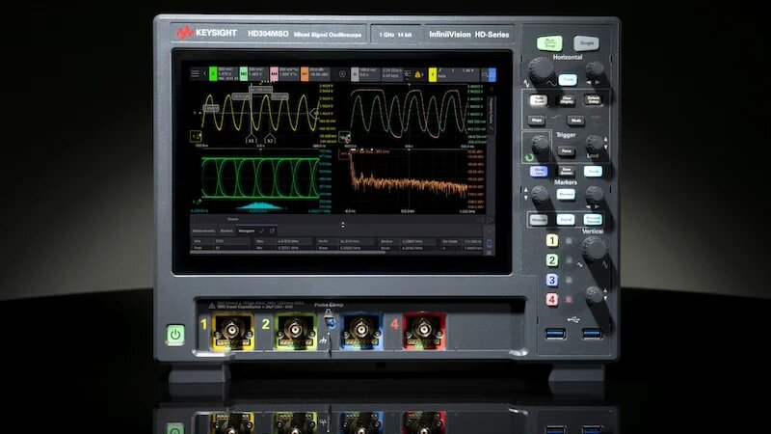Toggle the Wave Gen key

539,172
